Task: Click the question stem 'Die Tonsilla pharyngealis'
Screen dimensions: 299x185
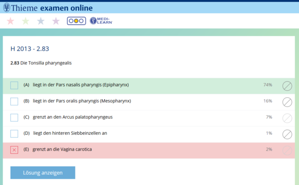Action: click(46, 63)
